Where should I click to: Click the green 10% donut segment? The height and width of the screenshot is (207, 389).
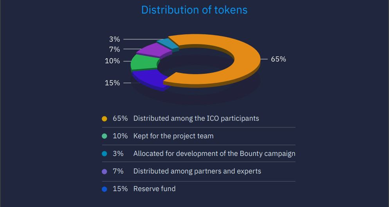144,62
